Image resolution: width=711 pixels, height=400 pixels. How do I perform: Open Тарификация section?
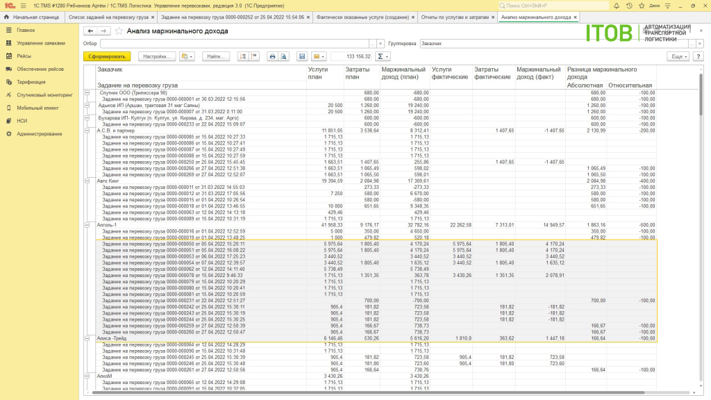click(x=31, y=82)
